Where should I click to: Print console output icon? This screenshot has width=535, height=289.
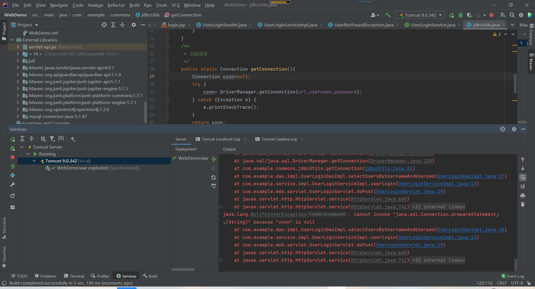[x=523, y=196]
